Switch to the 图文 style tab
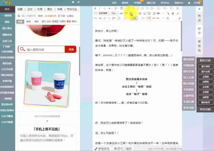214x151 pixels. (x=50, y=9)
